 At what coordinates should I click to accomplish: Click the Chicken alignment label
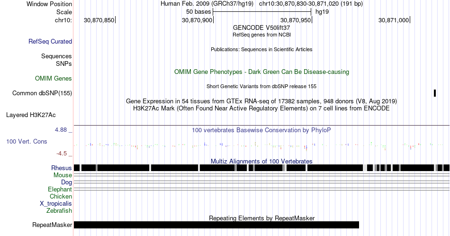point(61,196)
